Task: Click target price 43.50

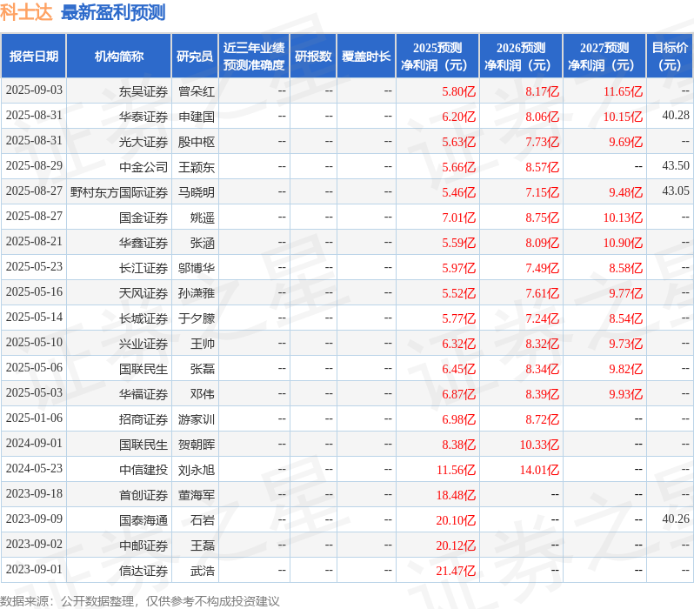Action: click(676, 166)
